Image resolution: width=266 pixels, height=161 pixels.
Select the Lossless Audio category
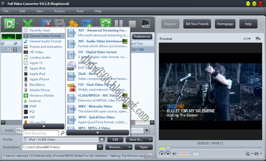[44, 57]
